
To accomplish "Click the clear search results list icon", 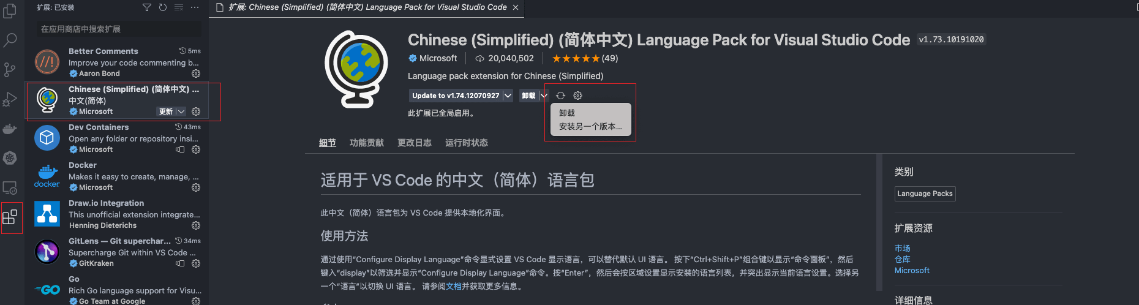I will click(x=179, y=7).
